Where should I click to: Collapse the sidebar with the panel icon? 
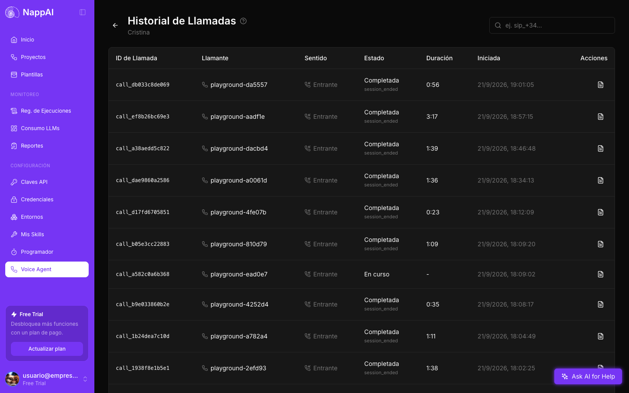coord(83,12)
